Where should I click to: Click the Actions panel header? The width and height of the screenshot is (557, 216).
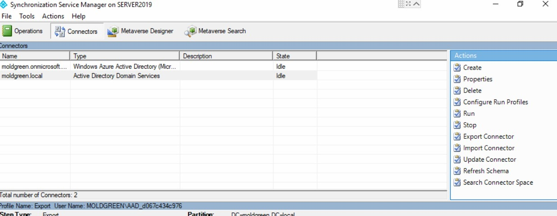pos(503,56)
